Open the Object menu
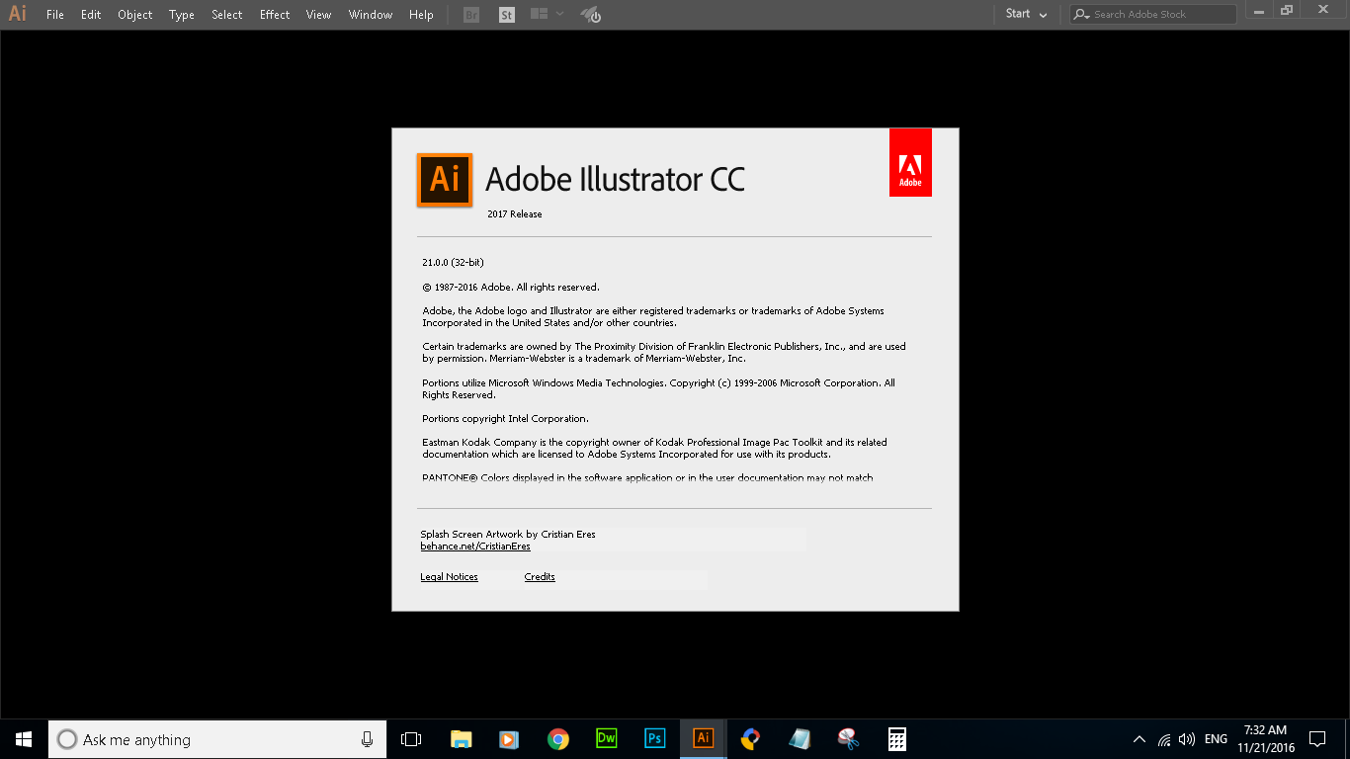This screenshot has height=759, width=1350. (135, 15)
